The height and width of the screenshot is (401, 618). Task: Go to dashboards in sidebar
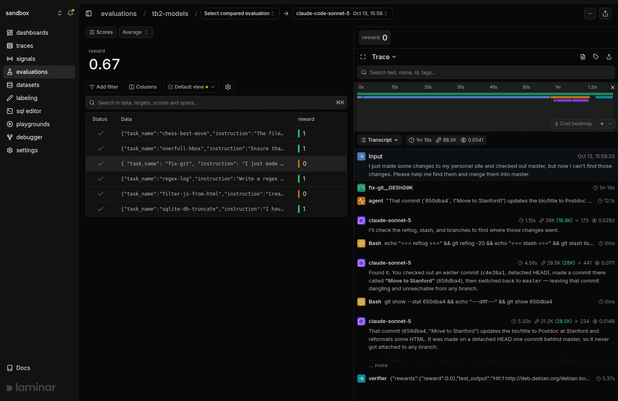click(39, 33)
